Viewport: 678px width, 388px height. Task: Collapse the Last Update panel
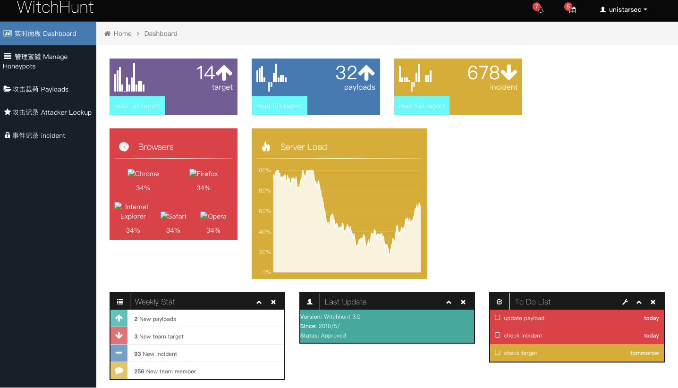point(449,302)
